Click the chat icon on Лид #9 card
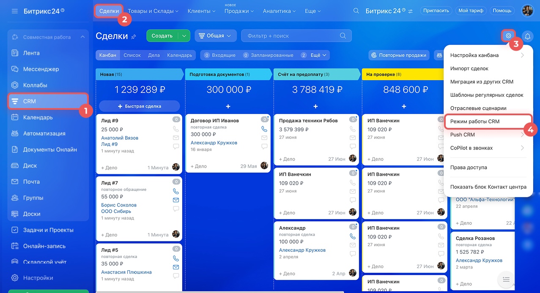Image resolution: width=540 pixels, height=293 pixels. tap(176, 146)
